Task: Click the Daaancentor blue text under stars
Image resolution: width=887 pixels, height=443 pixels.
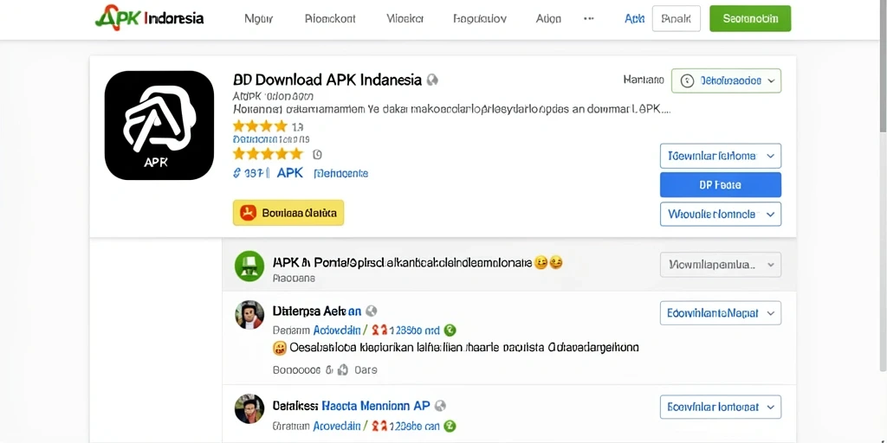Action: pos(271,139)
